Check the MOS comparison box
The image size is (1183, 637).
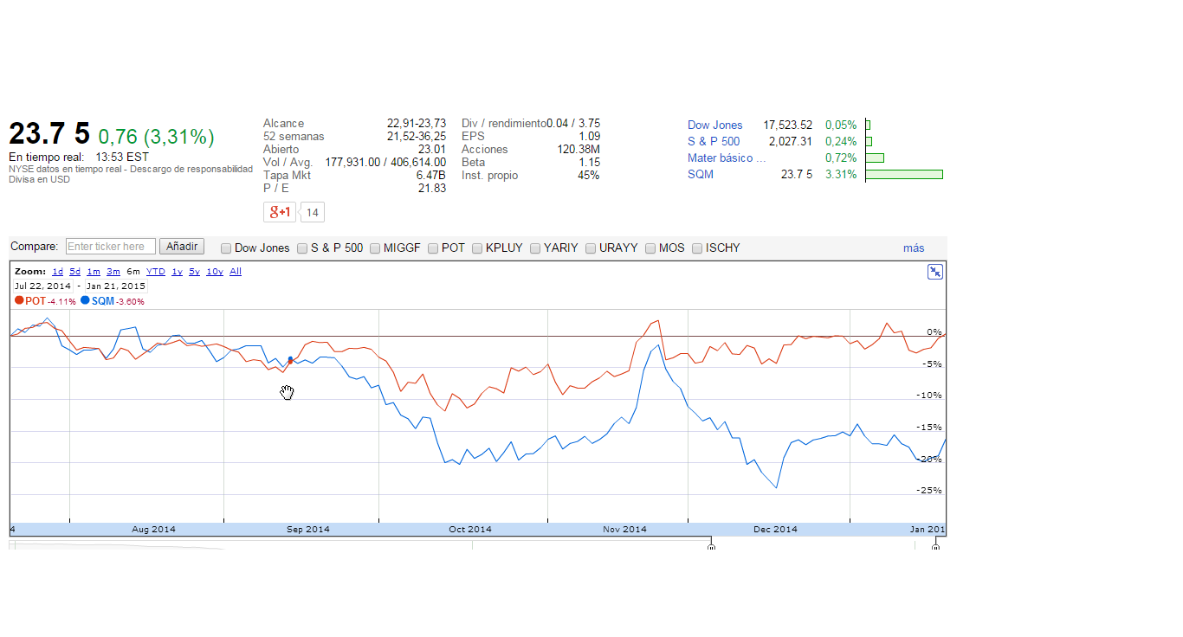[650, 248]
